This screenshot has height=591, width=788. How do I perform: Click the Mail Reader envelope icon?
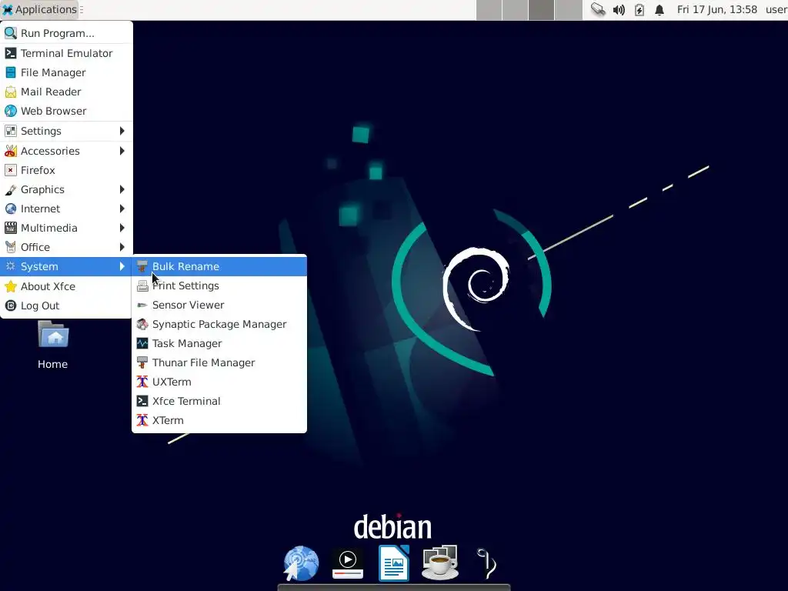tap(11, 92)
